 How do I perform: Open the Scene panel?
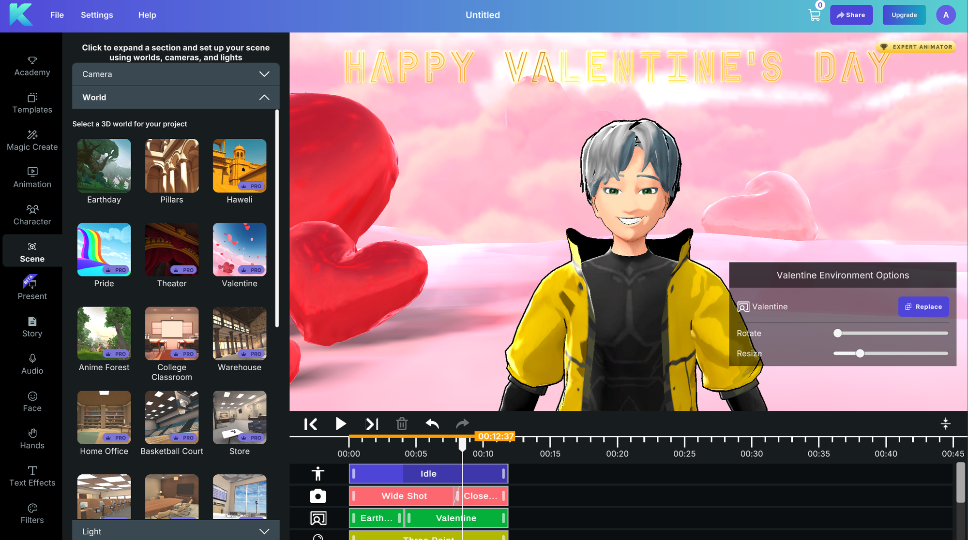click(31, 252)
